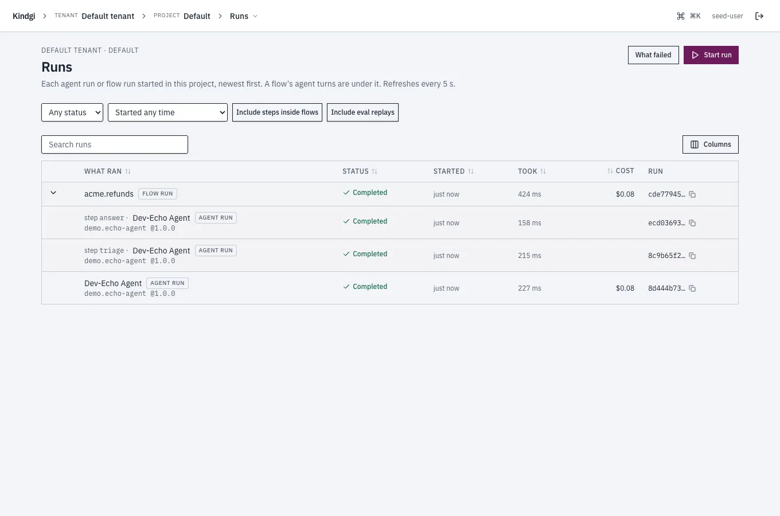This screenshot has width=780, height=516.
Task: Toggle Include eval replays
Action: point(362,112)
